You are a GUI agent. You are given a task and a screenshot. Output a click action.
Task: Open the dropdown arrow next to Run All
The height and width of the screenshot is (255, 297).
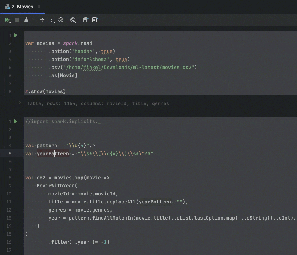(x=10, y=22)
